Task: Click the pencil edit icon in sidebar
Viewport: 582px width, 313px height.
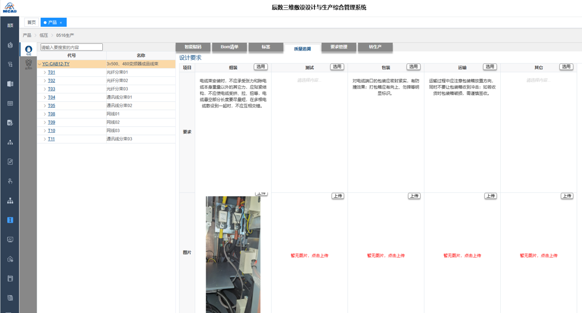Action: [10, 162]
